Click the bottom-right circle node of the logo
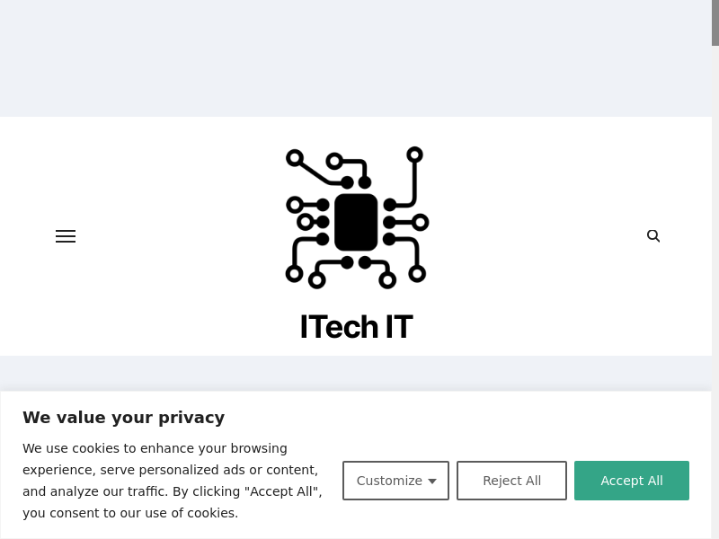The width and height of the screenshot is (719, 539). (417, 273)
